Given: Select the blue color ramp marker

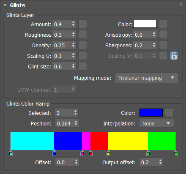Looking at the screenshot, I should pos(54,153).
